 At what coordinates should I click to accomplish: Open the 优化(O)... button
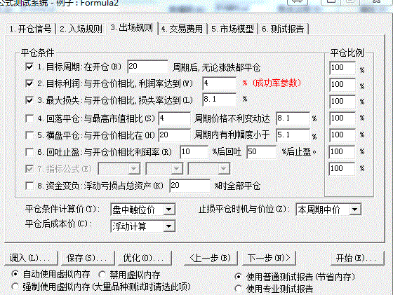click(x=145, y=258)
